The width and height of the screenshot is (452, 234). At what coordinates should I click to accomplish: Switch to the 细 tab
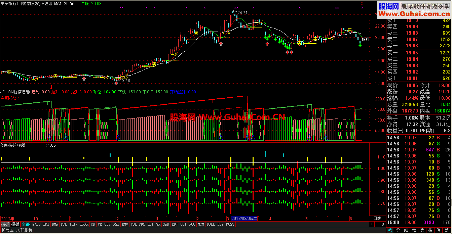coord(406,230)
